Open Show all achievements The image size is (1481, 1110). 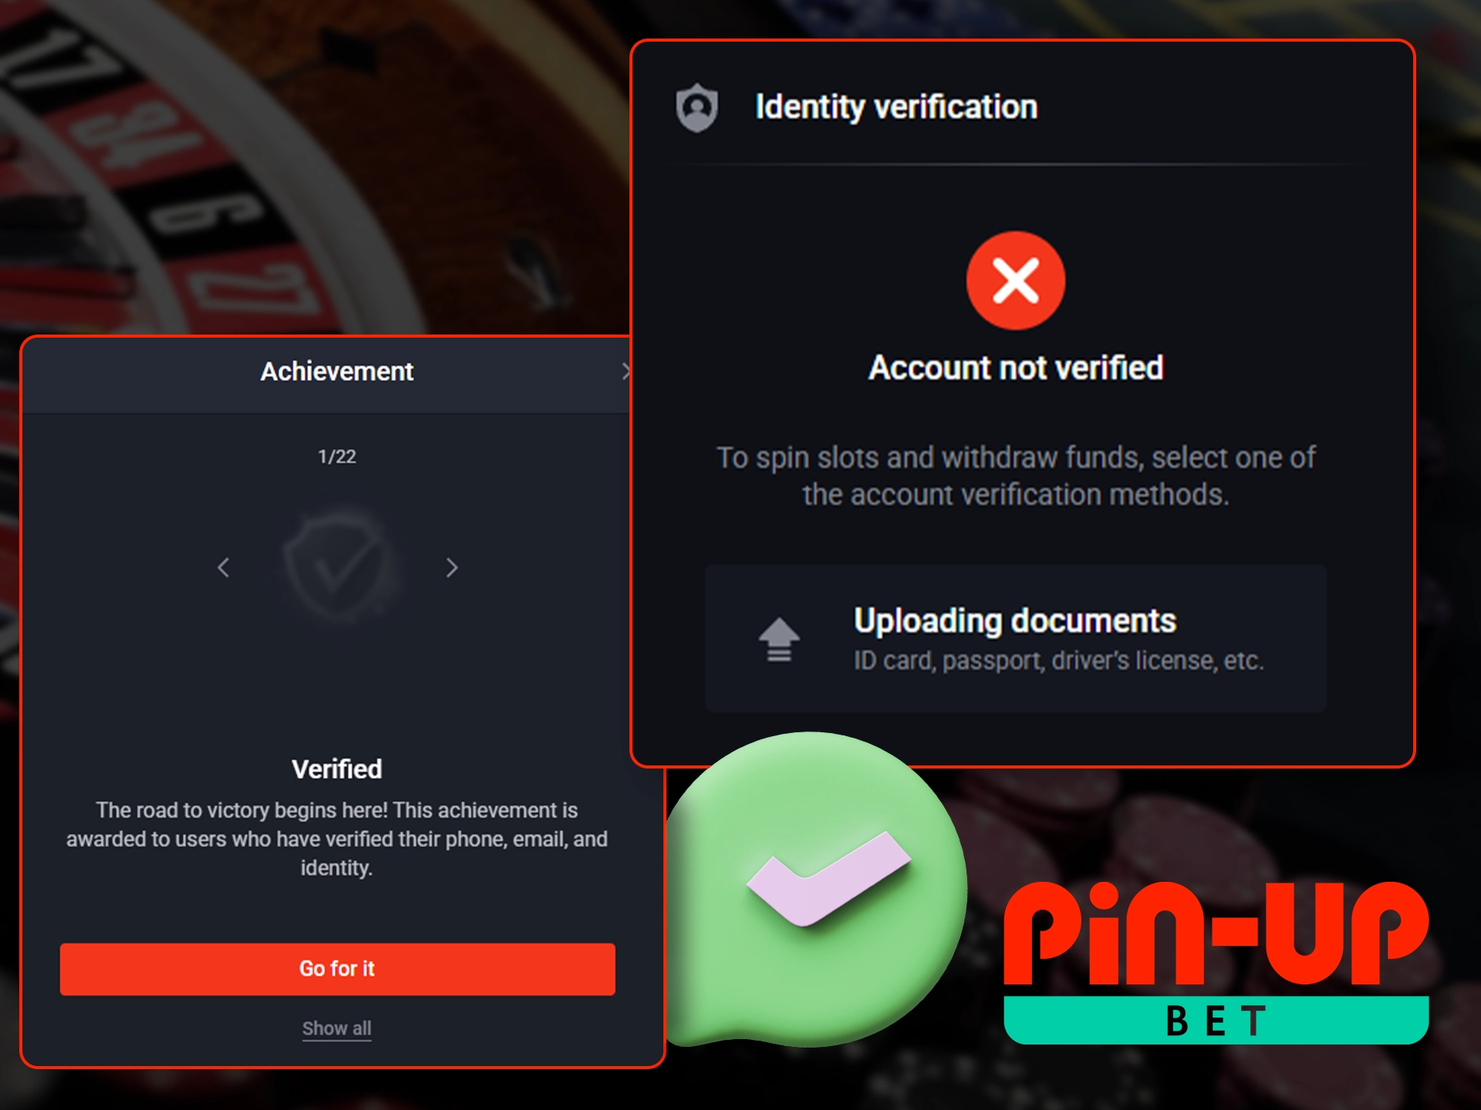[x=337, y=1028]
